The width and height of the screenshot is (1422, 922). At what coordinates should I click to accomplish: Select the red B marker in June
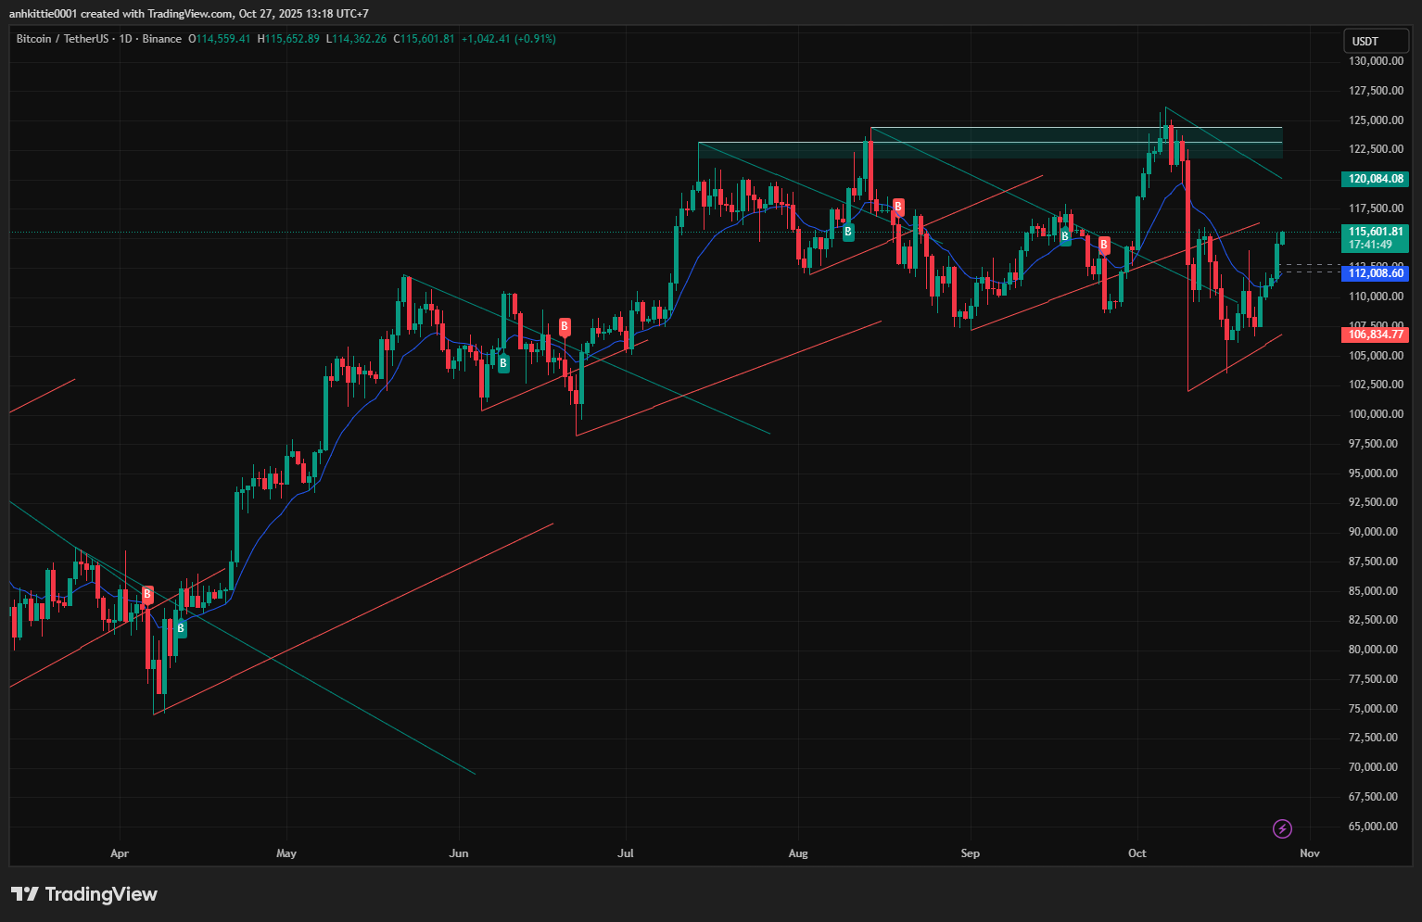pyautogui.click(x=565, y=326)
